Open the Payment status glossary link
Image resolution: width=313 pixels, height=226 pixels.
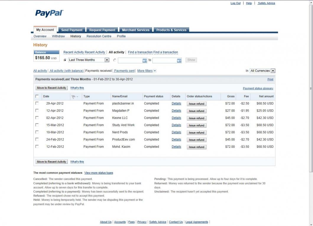258,88
